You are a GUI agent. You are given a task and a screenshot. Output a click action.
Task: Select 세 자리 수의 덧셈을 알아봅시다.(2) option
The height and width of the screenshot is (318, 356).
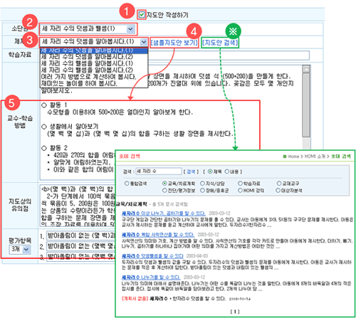(87, 57)
